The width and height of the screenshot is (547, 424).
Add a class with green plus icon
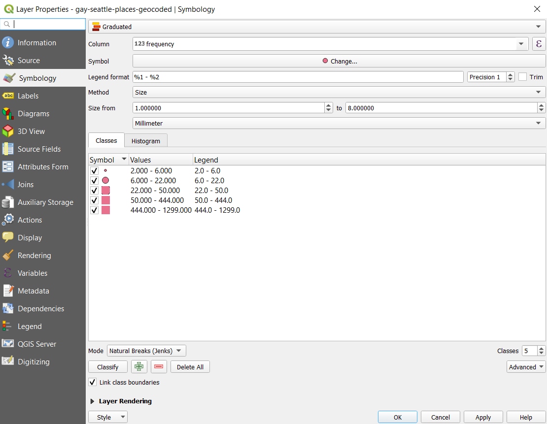pos(139,367)
